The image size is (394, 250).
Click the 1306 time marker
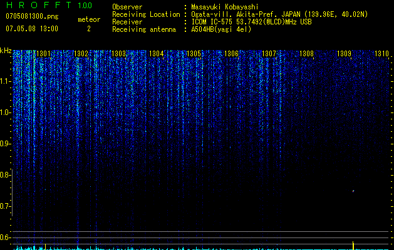pyautogui.click(x=231, y=54)
